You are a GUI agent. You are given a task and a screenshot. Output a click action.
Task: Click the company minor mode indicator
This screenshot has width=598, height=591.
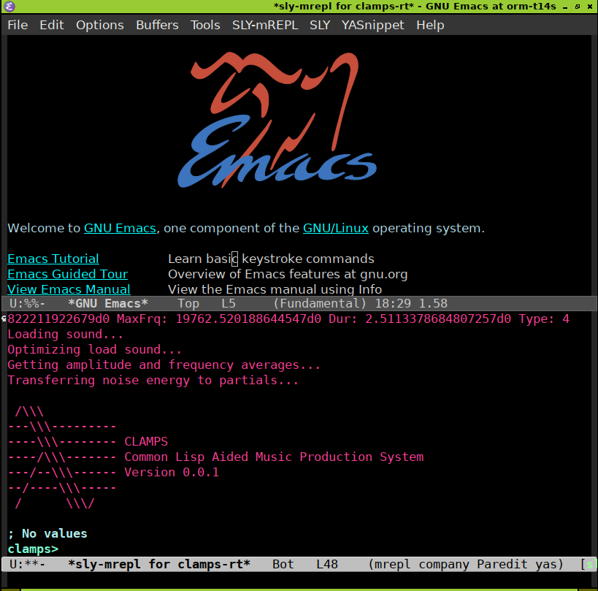click(444, 564)
